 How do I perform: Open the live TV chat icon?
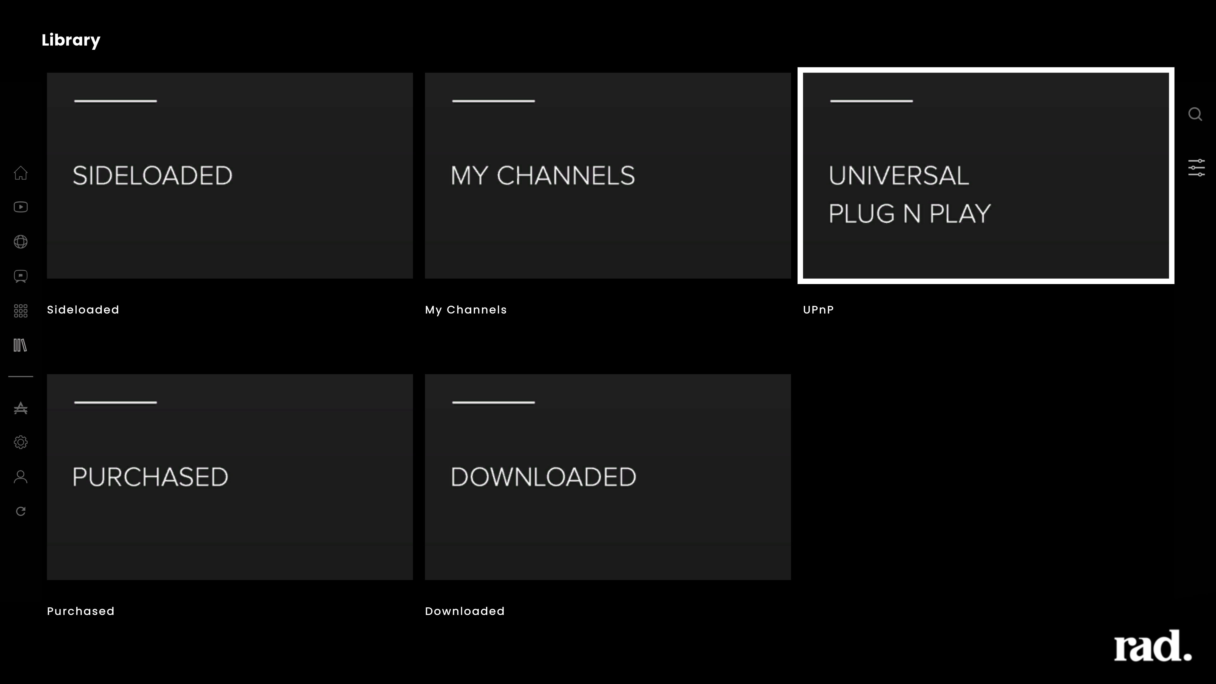coord(20,276)
